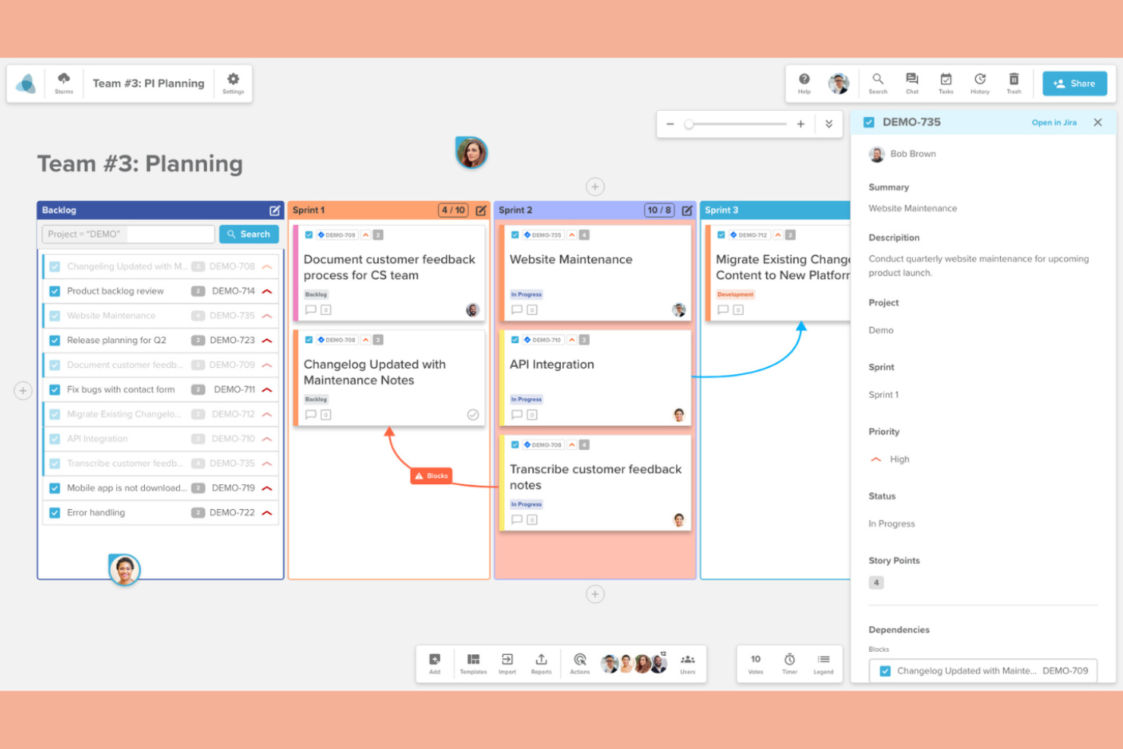Open the Reports tool
The height and width of the screenshot is (749, 1123).
click(x=541, y=663)
